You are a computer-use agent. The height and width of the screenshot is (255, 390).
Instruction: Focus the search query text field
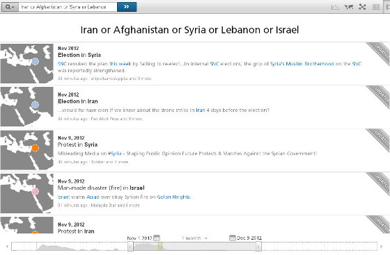click(x=68, y=7)
